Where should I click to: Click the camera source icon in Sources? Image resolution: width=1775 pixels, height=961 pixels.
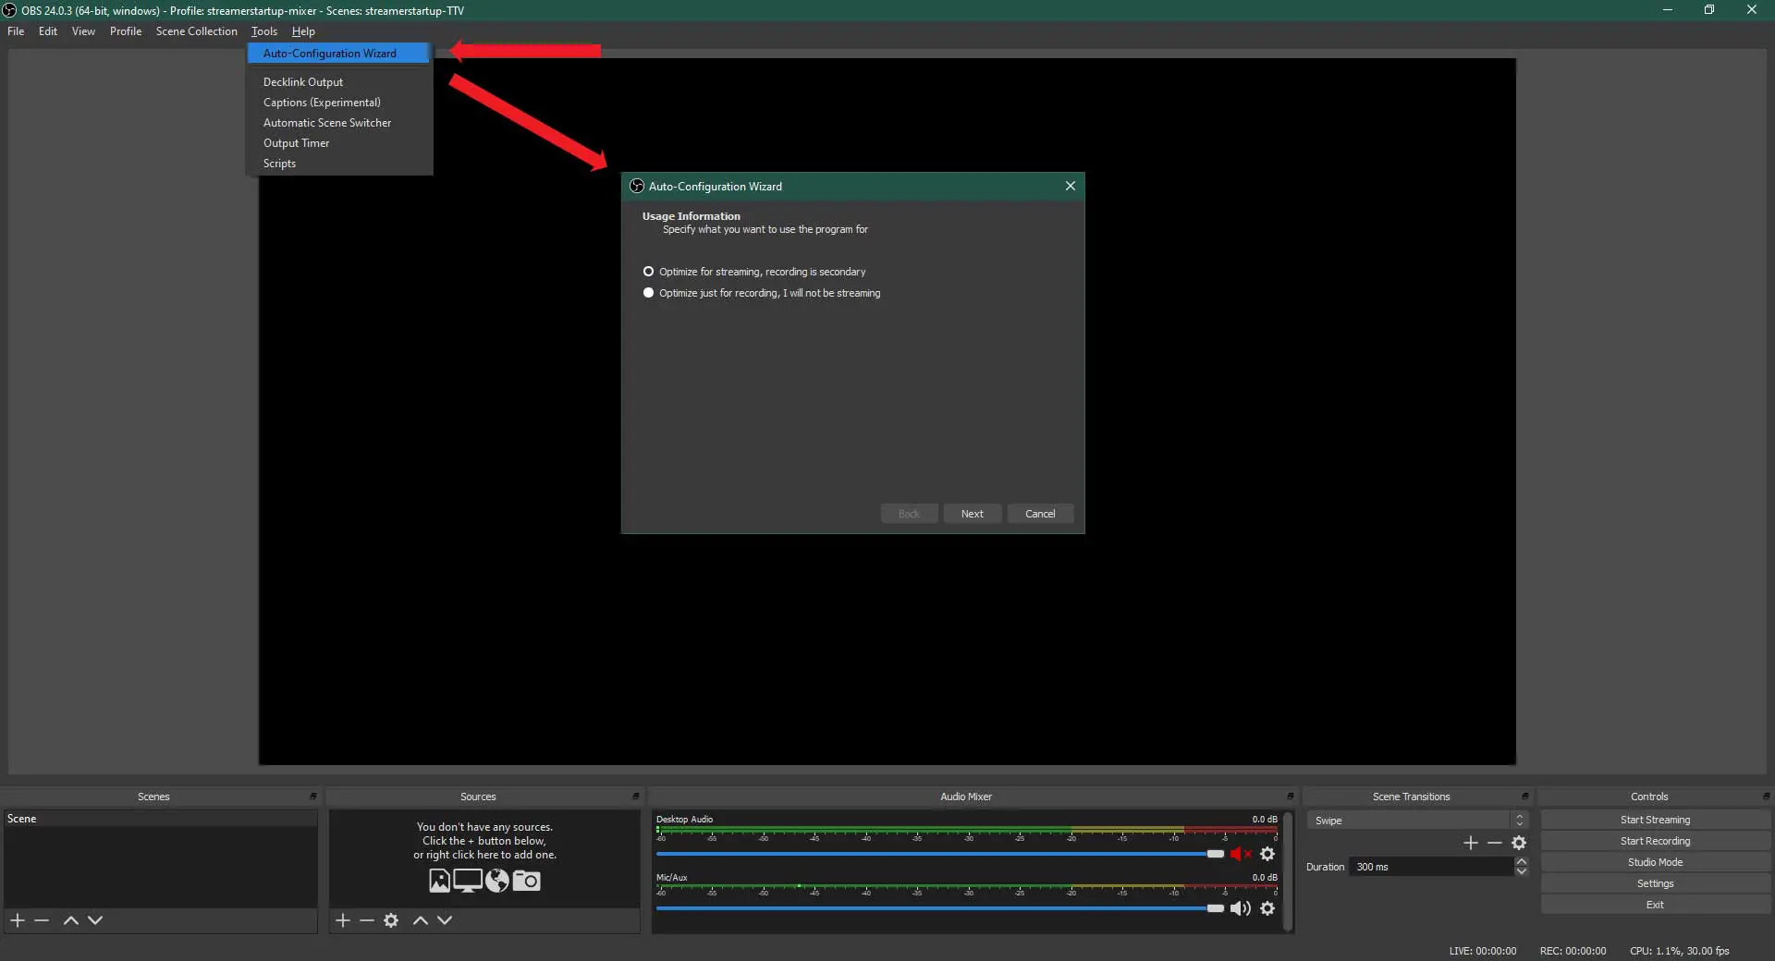526,881
